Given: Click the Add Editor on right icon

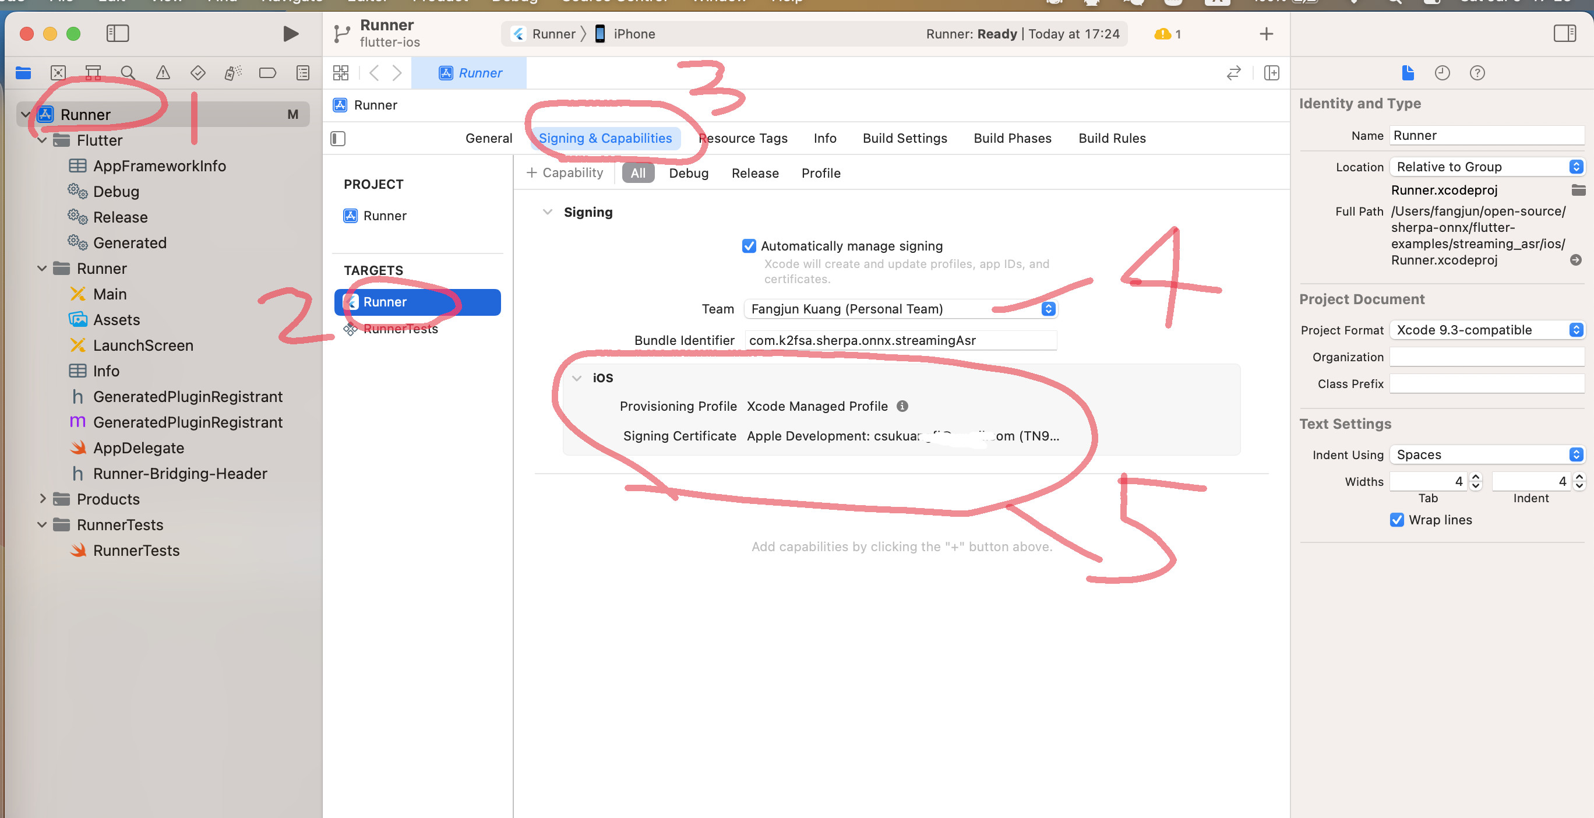Looking at the screenshot, I should tap(1272, 73).
